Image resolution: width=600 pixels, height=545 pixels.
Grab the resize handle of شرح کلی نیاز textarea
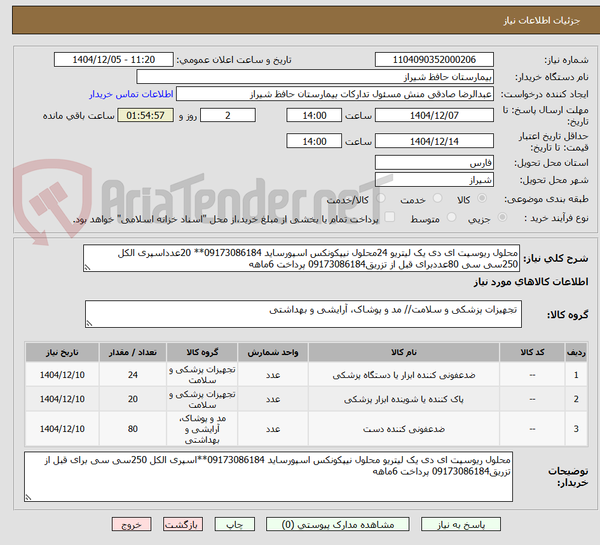pos(87,267)
